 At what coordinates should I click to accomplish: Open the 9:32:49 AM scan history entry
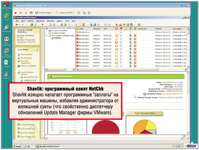(x=26, y=133)
